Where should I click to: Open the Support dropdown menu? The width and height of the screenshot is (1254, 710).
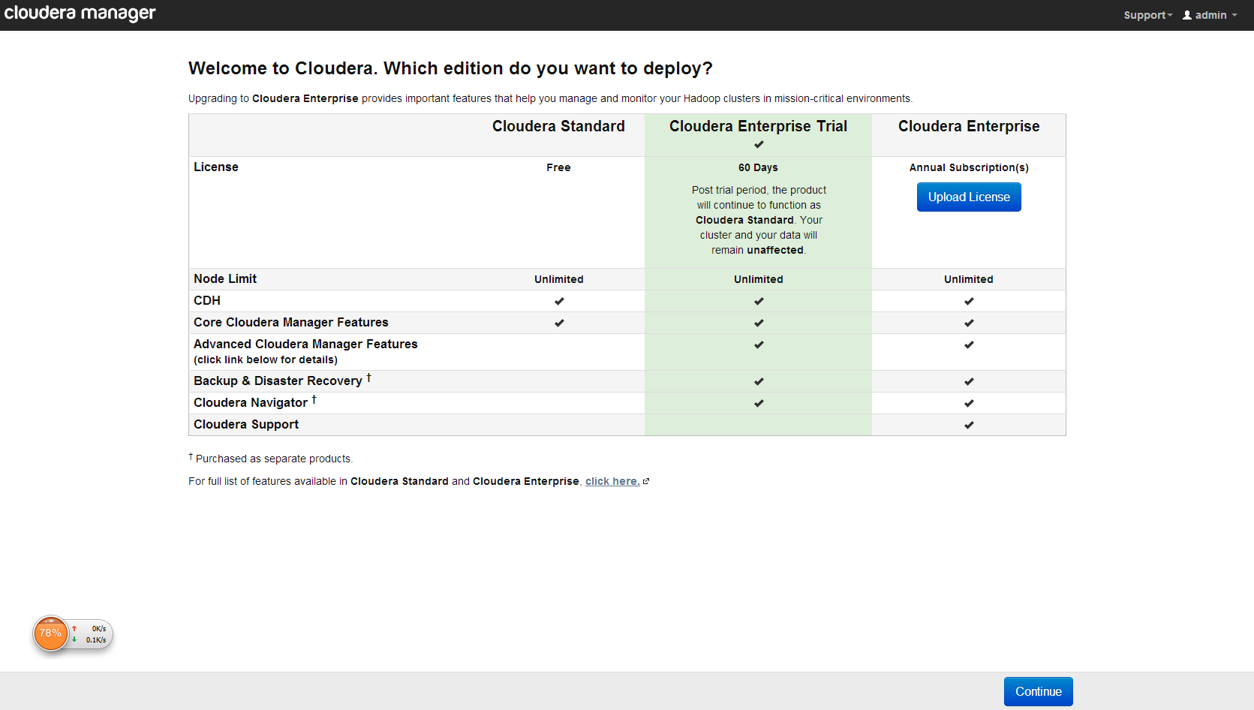(x=1147, y=15)
